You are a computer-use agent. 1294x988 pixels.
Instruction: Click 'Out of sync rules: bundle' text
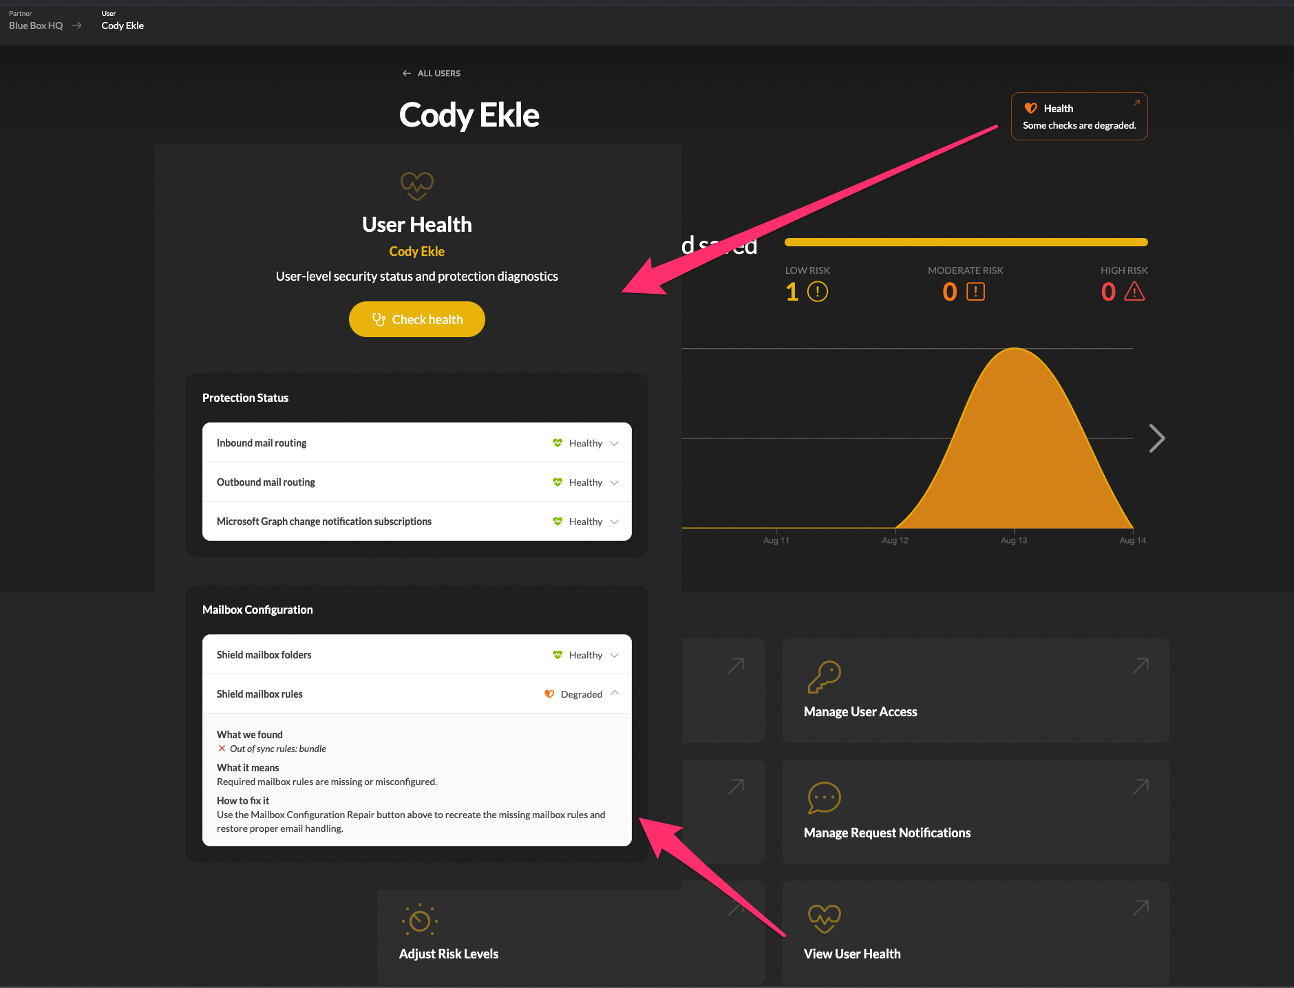click(x=278, y=749)
